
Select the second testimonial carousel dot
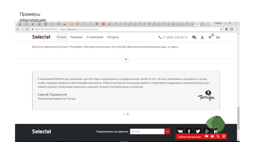[x=128, y=114]
